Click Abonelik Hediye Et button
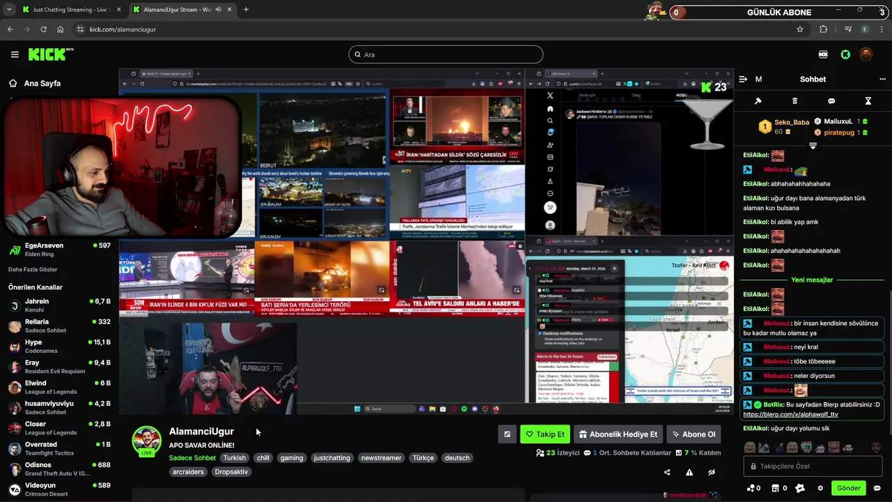Viewport: 892px width, 502px height. [x=618, y=434]
